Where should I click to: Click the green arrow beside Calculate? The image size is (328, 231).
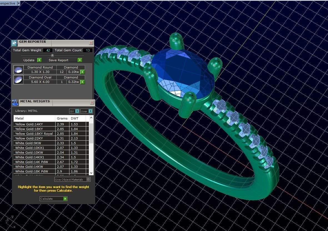[x=65, y=199]
